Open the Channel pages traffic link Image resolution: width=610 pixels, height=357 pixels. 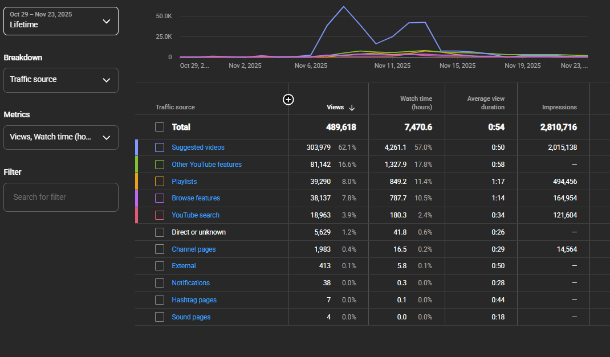(x=193, y=249)
